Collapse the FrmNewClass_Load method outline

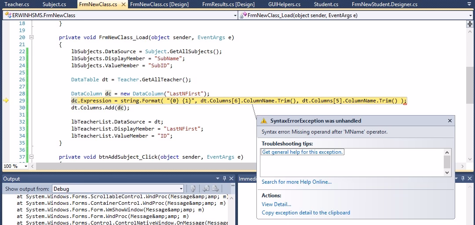[x=31, y=37]
